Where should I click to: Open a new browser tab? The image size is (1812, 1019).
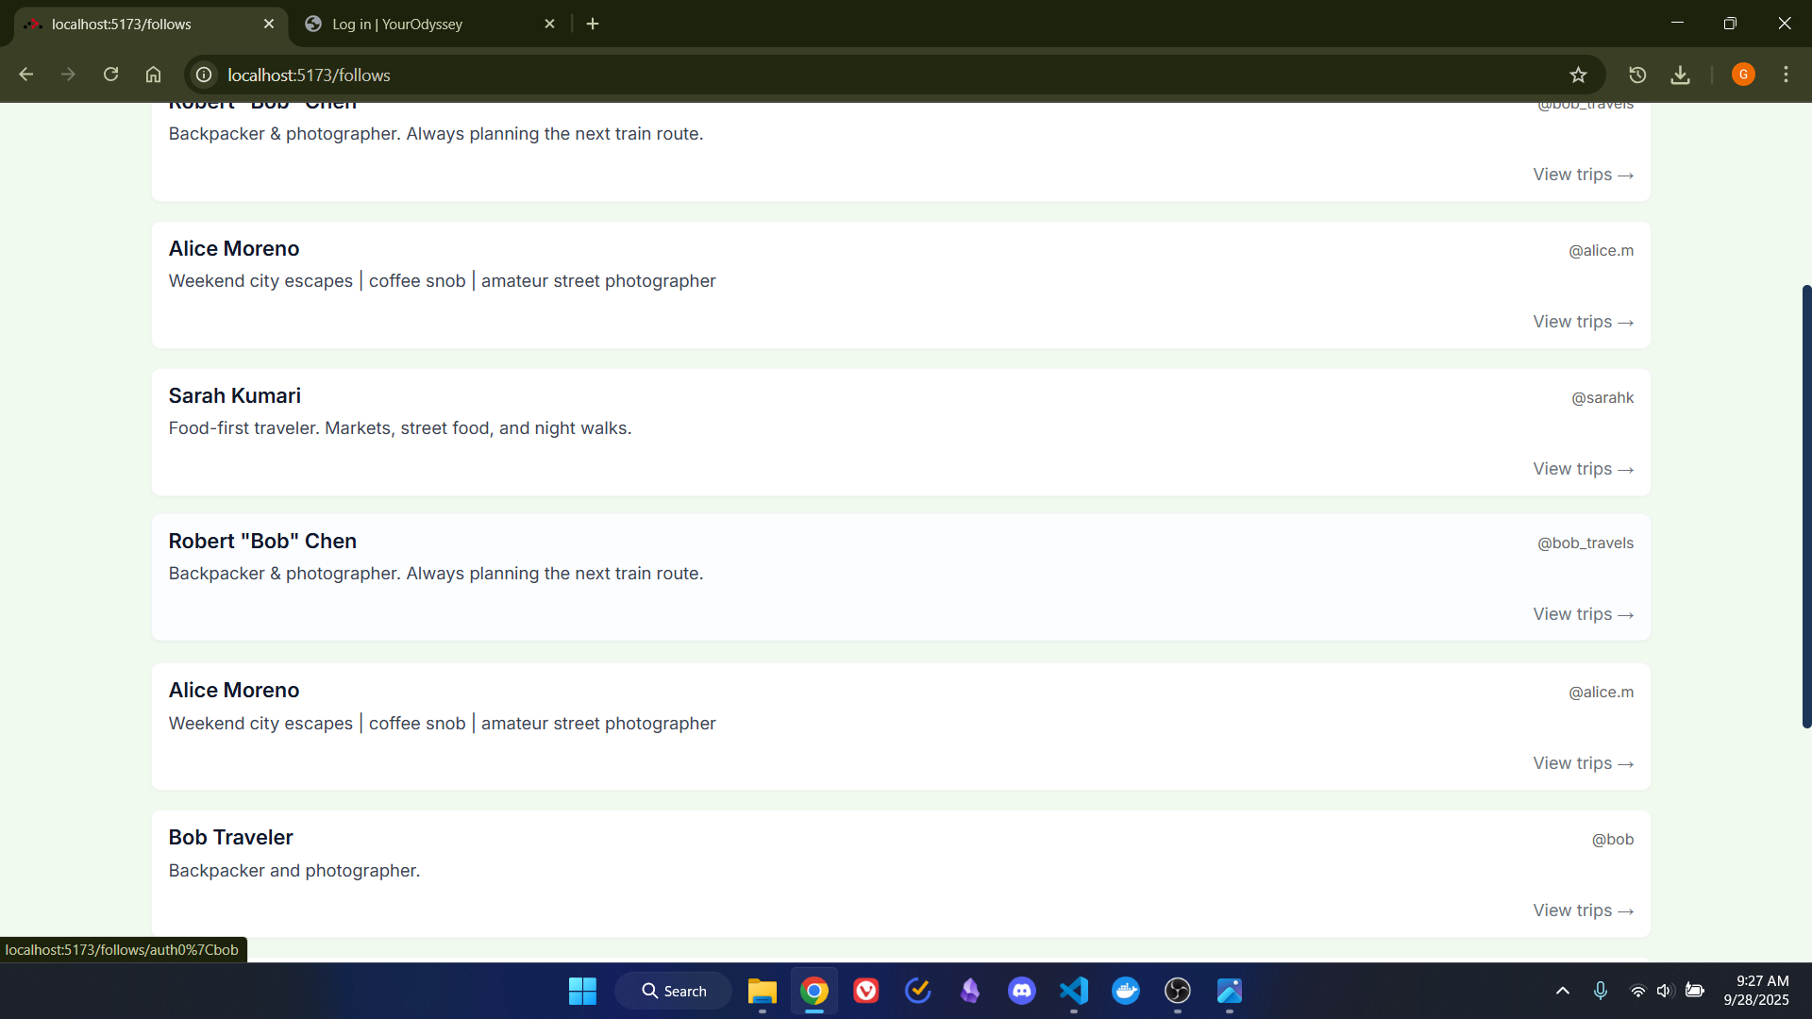pyautogui.click(x=593, y=24)
